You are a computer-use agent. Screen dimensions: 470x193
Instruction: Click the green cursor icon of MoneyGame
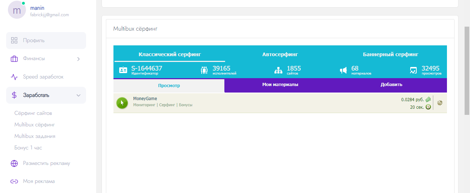tap(122, 103)
